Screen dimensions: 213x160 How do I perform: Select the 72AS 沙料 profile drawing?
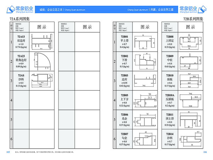42,81
